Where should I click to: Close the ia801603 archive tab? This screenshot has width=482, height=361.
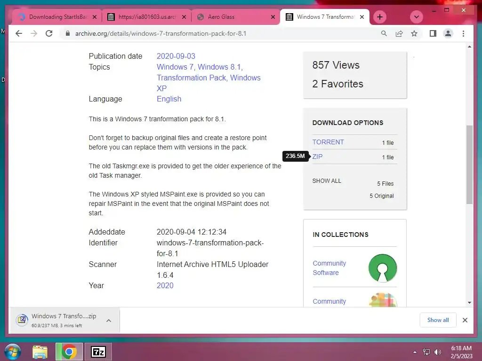[x=184, y=17]
